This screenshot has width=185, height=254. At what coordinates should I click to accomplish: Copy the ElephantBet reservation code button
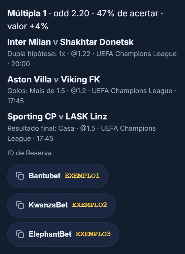tap(63, 234)
